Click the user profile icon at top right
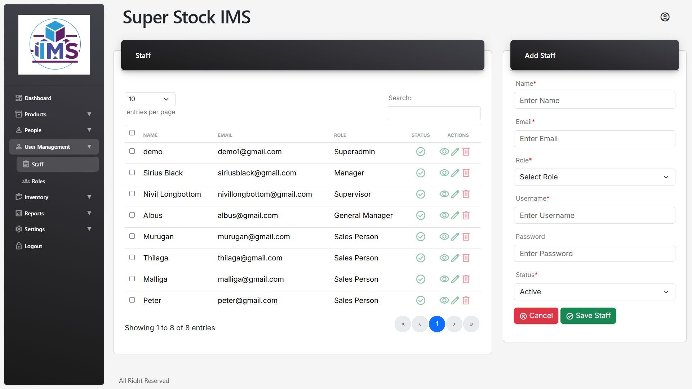The image size is (692, 389). [x=665, y=17]
